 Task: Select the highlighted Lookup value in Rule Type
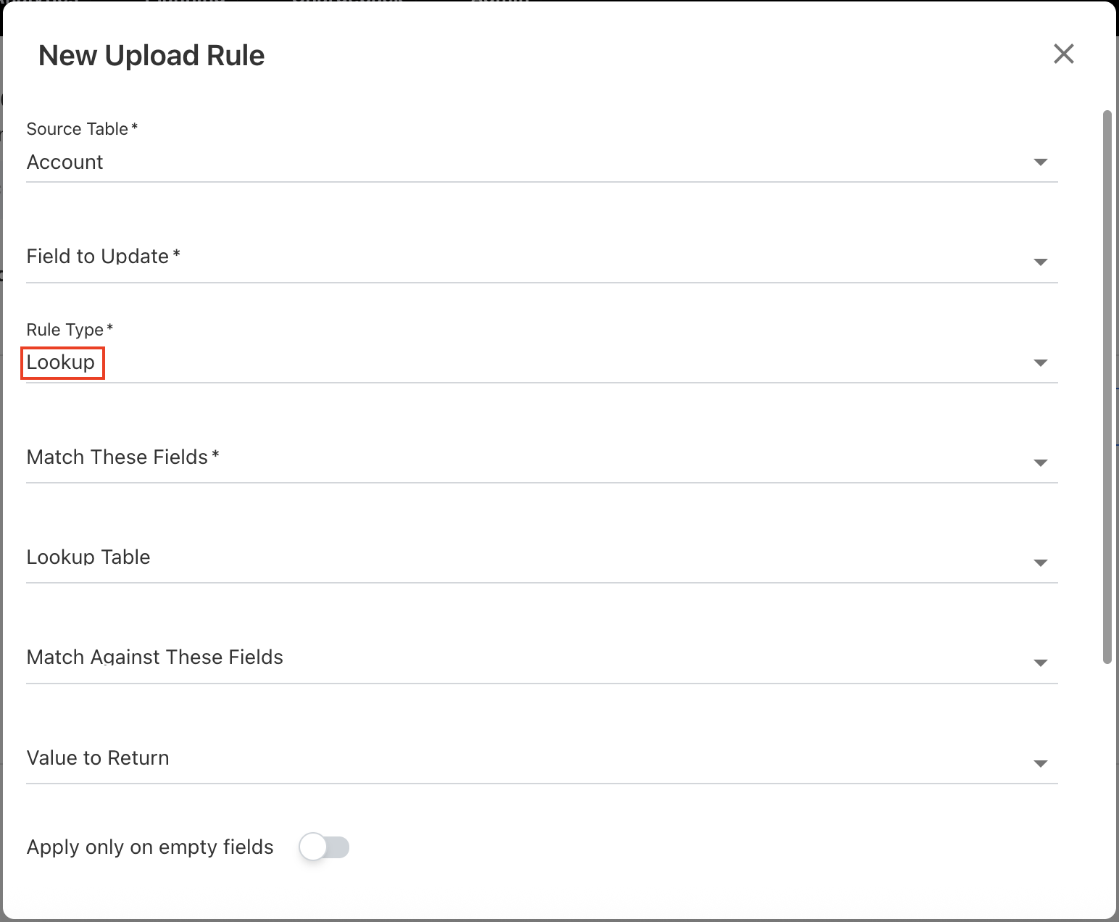point(62,362)
